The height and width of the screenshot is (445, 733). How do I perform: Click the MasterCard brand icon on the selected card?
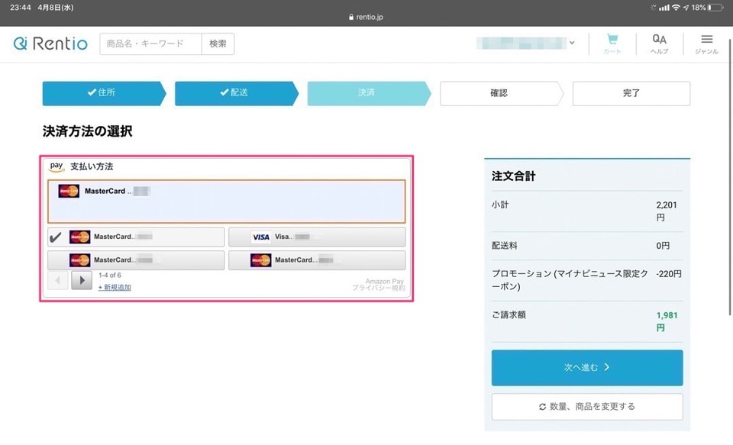(69, 192)
